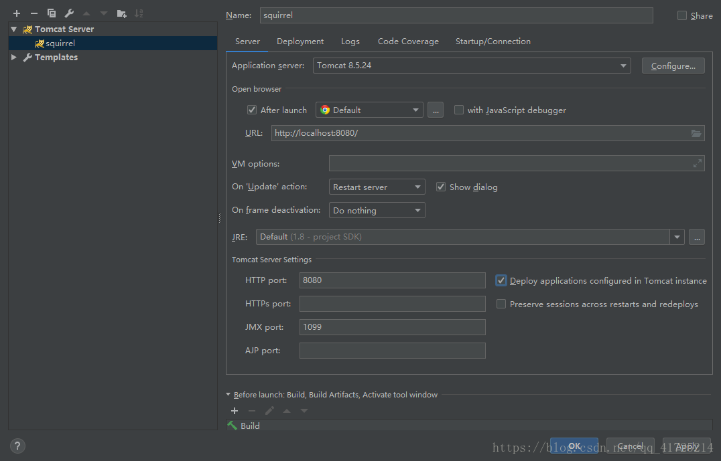Viewport: 721px width, 461px height.
Task: Toggle the Share checkbox
Action: [682, 15]
